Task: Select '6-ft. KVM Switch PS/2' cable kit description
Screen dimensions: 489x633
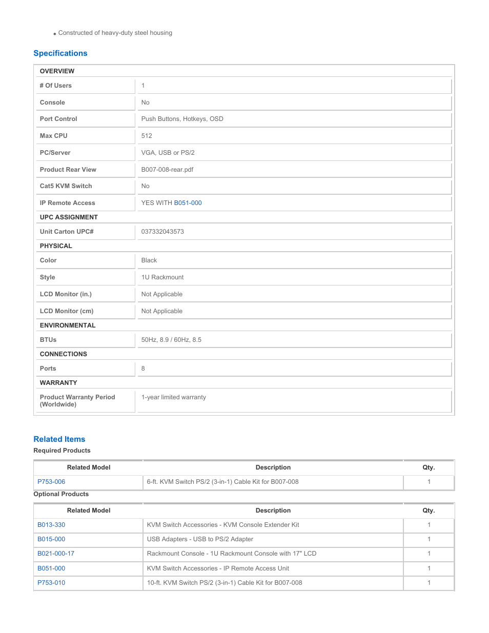Action: 222,482
